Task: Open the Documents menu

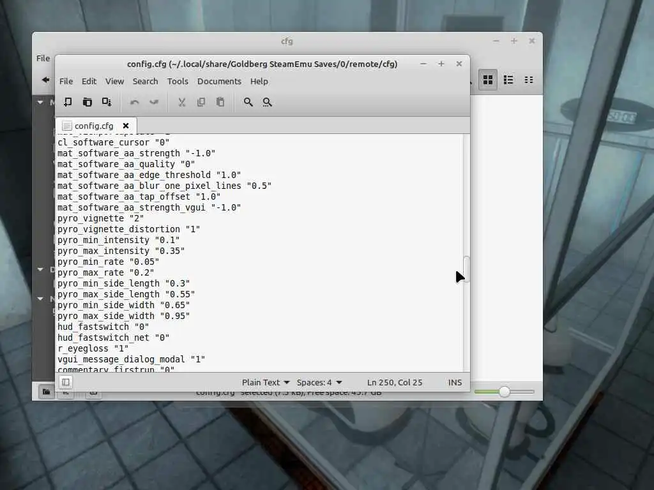Action: coord(219,81)
